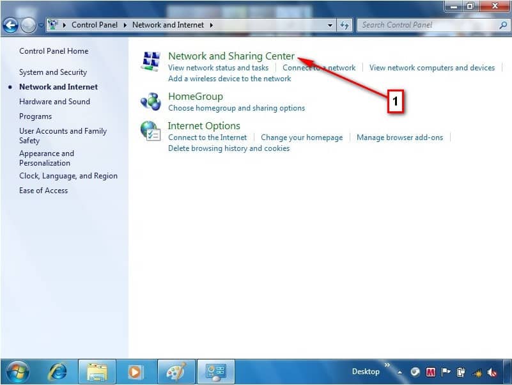Open Windows Media Player taskbar icon
Viewport: 512px width, 385px height.
click(135, 372)
